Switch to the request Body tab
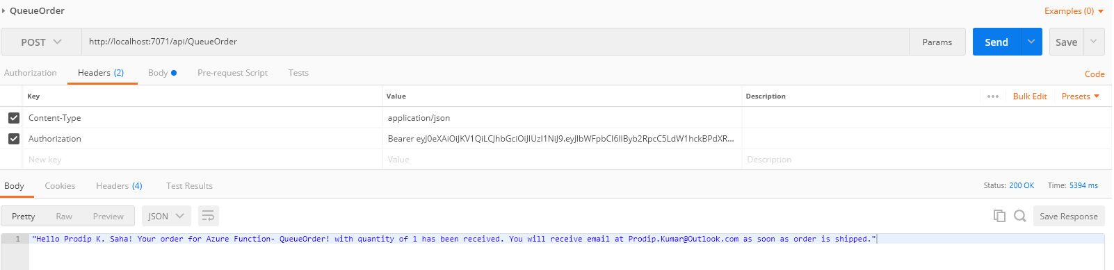The image size is (1114, 270). (x=162, y=73)
